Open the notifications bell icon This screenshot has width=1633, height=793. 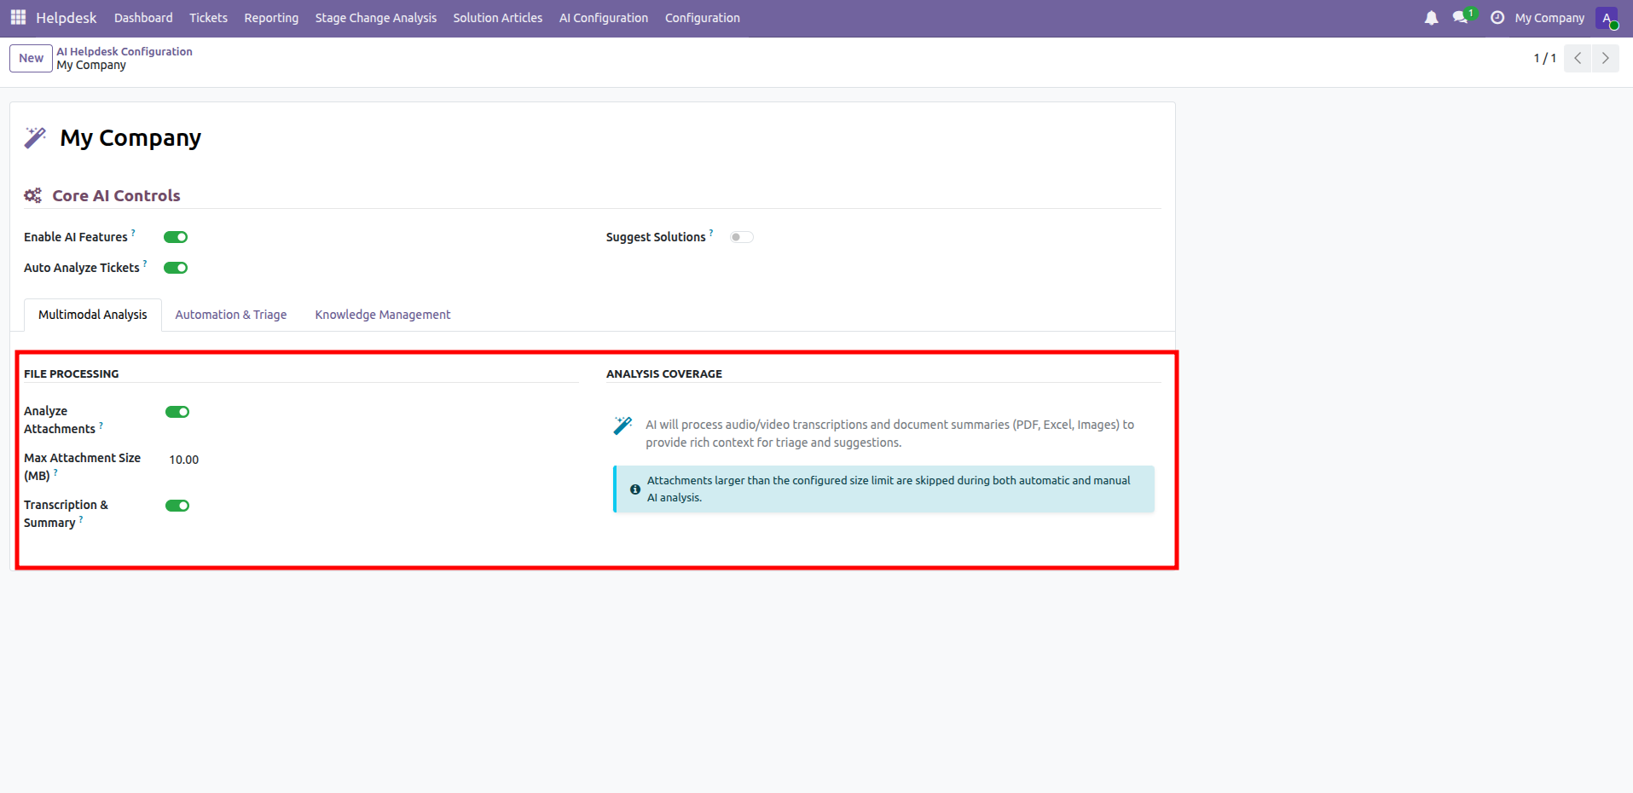1431,18
